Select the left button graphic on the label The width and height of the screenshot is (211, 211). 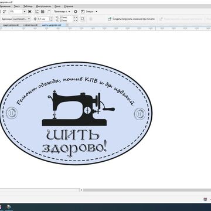12,113
